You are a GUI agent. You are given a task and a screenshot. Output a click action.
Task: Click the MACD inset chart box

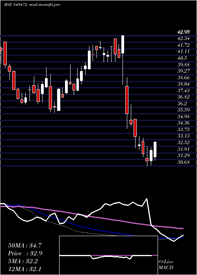click(x=108, y=255)
